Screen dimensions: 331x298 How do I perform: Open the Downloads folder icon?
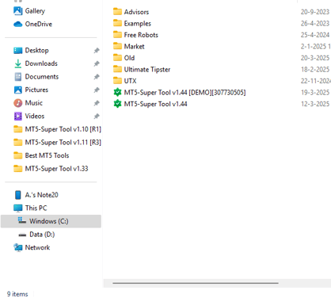click(18, 63)
